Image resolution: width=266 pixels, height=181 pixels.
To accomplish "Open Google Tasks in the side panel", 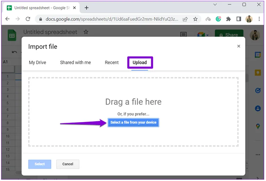I will click(x=258, y=90).
